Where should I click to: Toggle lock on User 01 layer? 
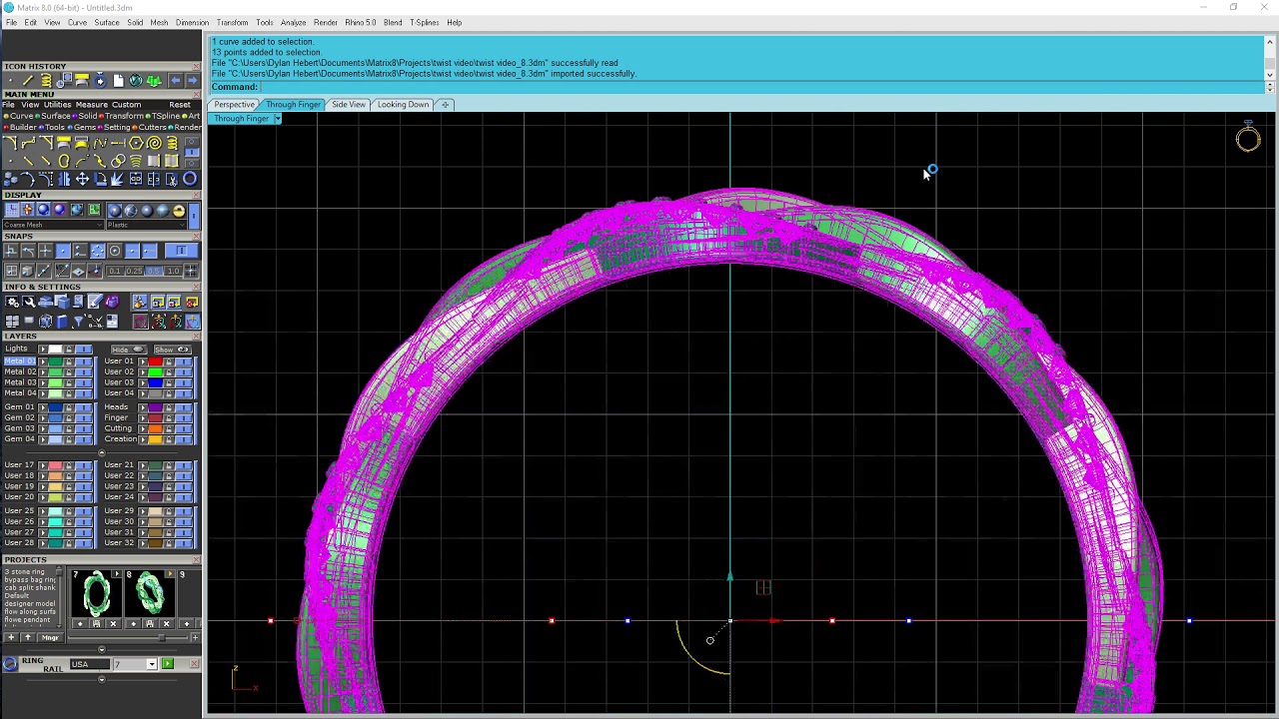(169, 360)
